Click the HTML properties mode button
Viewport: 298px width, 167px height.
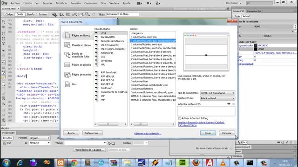point(7,138)
